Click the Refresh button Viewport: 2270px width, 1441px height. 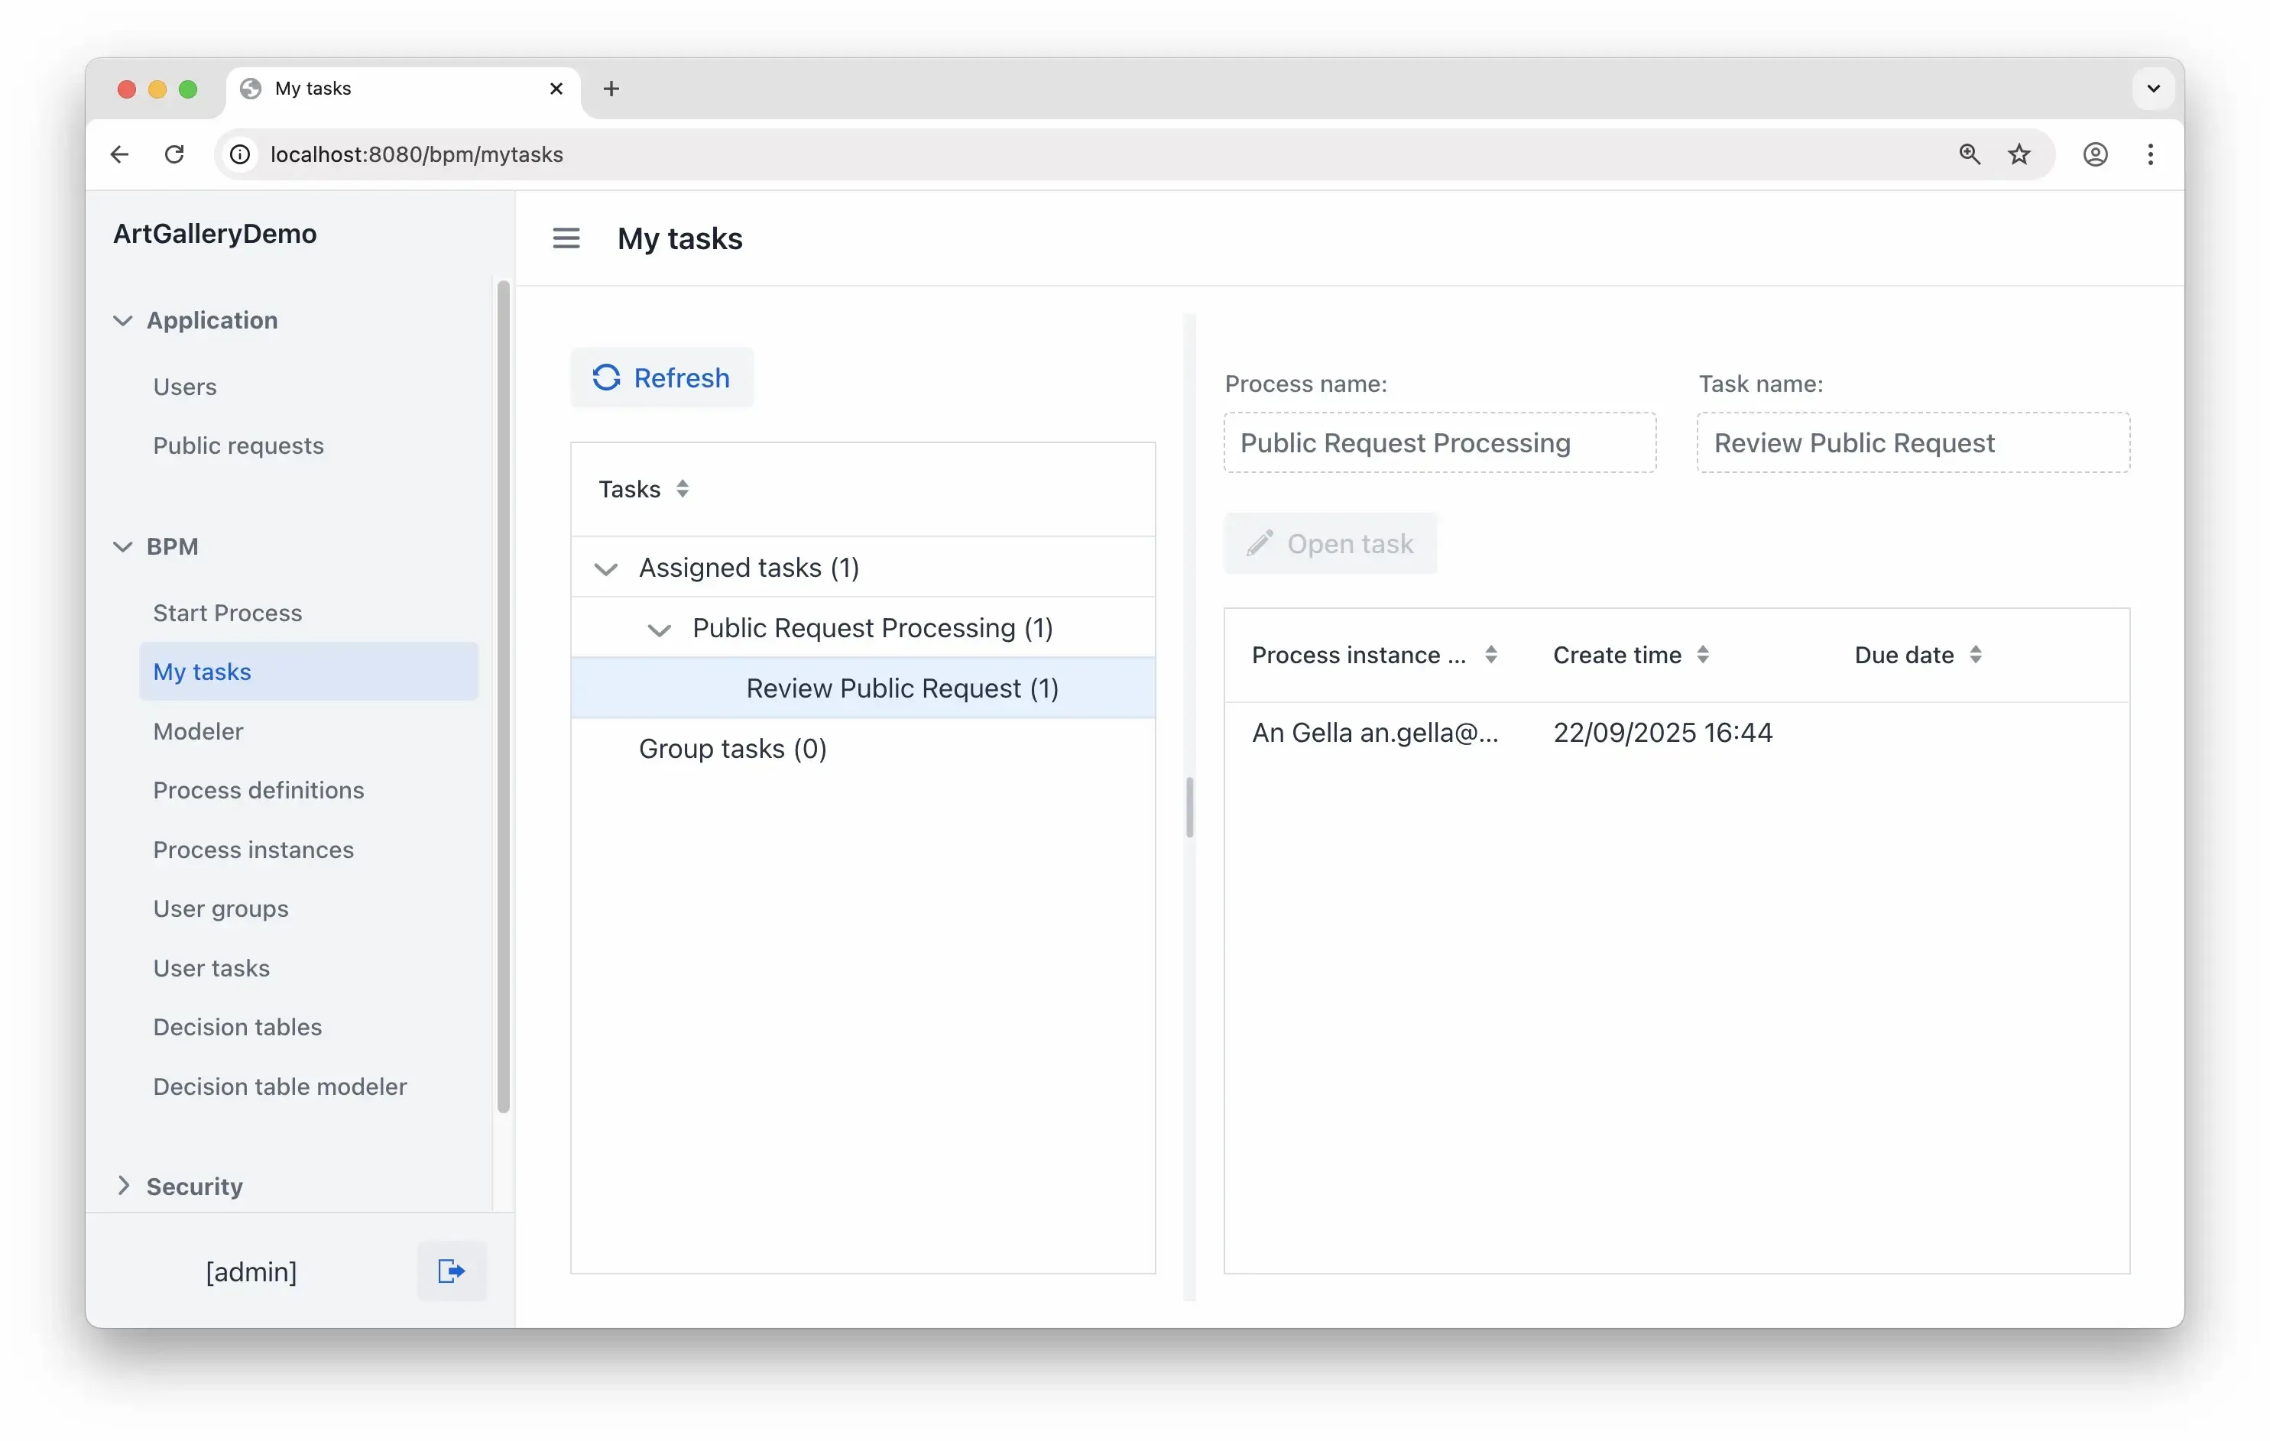(662, 377)
